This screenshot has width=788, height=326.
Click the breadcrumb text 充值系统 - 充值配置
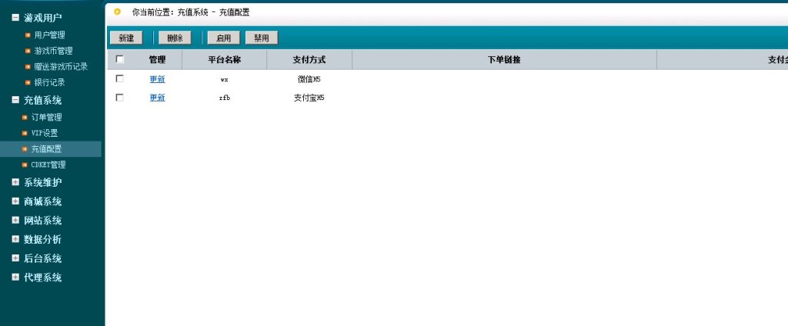pos(214,12)
